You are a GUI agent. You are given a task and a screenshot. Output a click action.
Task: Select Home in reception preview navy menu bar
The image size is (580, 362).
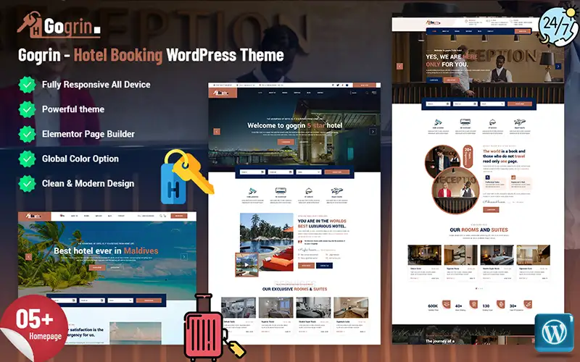coord(434,31)
